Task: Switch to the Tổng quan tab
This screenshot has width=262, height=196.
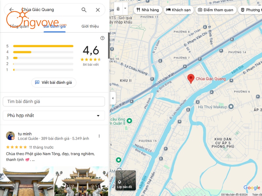Action: 19,26
